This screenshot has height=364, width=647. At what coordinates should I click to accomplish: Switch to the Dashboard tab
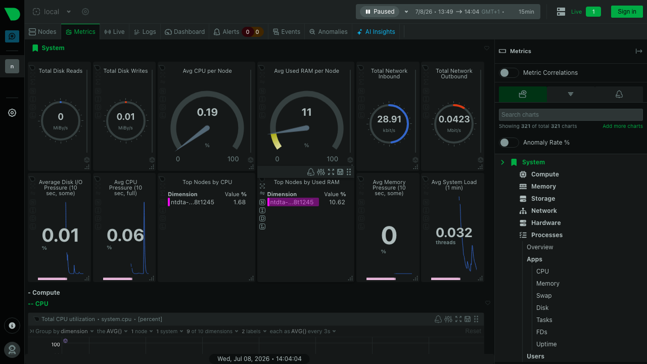[185, 31]
